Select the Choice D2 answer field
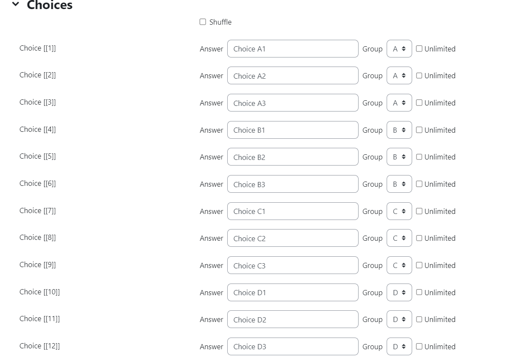 [x=293, y=319]
